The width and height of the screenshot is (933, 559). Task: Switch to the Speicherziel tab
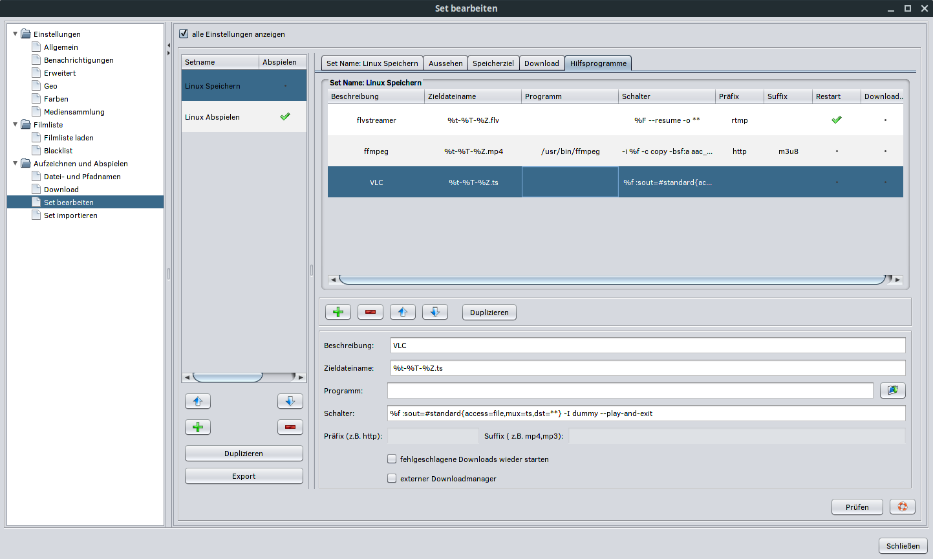tap(493, 63)
